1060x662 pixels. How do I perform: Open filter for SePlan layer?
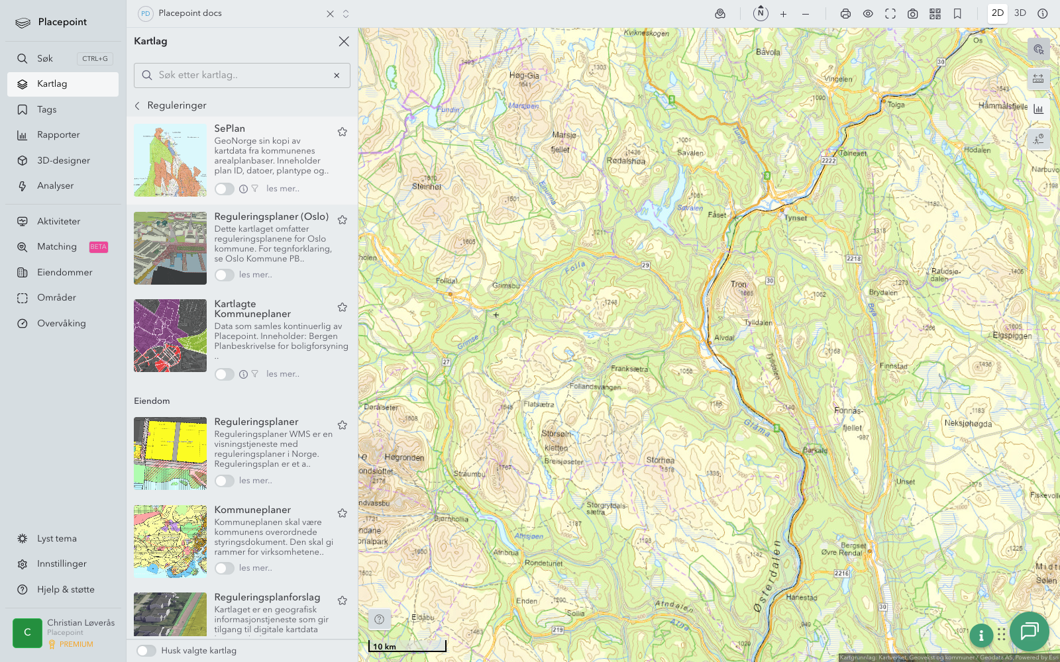pyautogui.click(x=254, y=189)
